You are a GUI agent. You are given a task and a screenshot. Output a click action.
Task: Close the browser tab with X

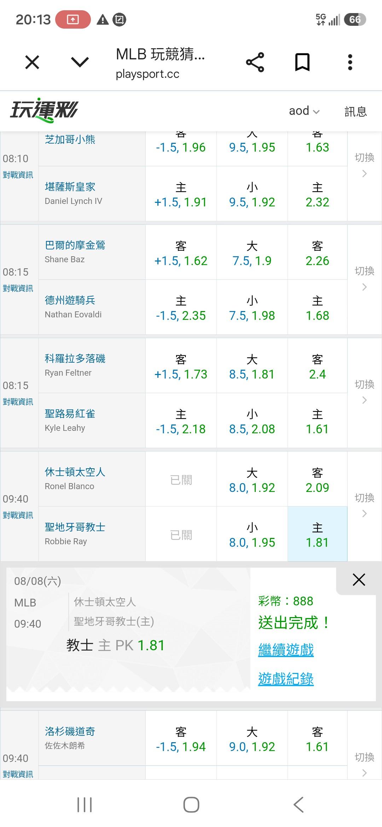[32, 63]
